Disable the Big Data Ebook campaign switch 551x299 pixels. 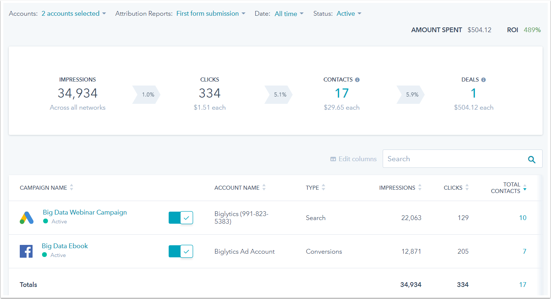click(181, 251)
